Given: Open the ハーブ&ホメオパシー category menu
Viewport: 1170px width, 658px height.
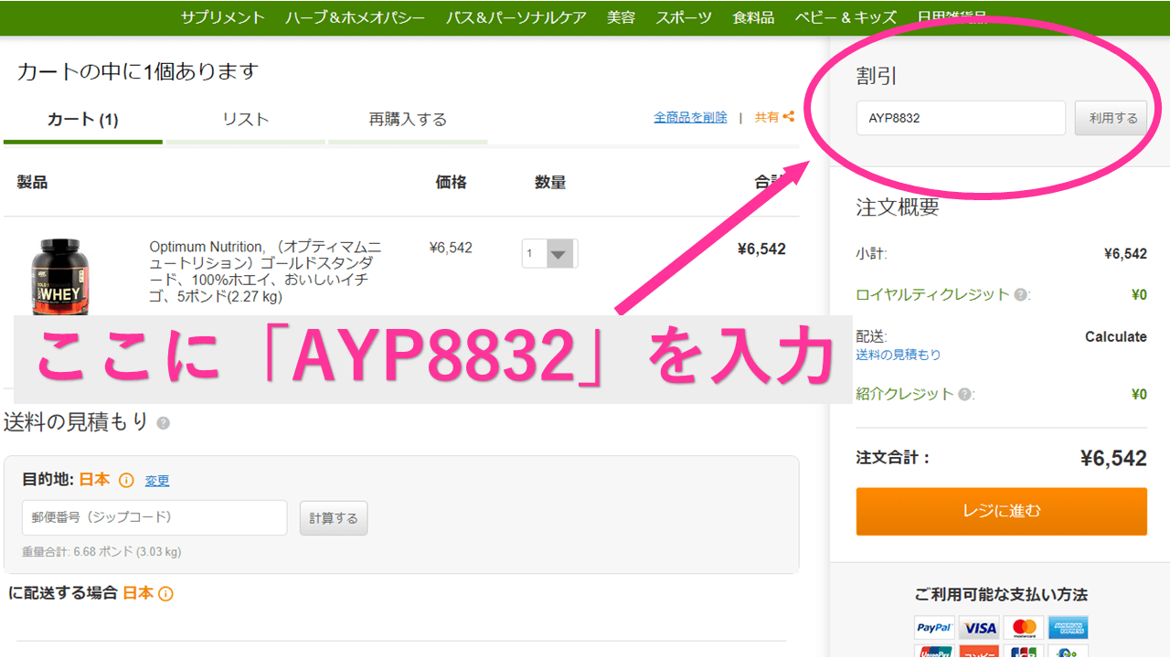Looking at the screenshot, I should [x=355, y=17].
